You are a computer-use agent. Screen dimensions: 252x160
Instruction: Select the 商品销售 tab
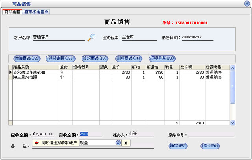pos(12,12)
